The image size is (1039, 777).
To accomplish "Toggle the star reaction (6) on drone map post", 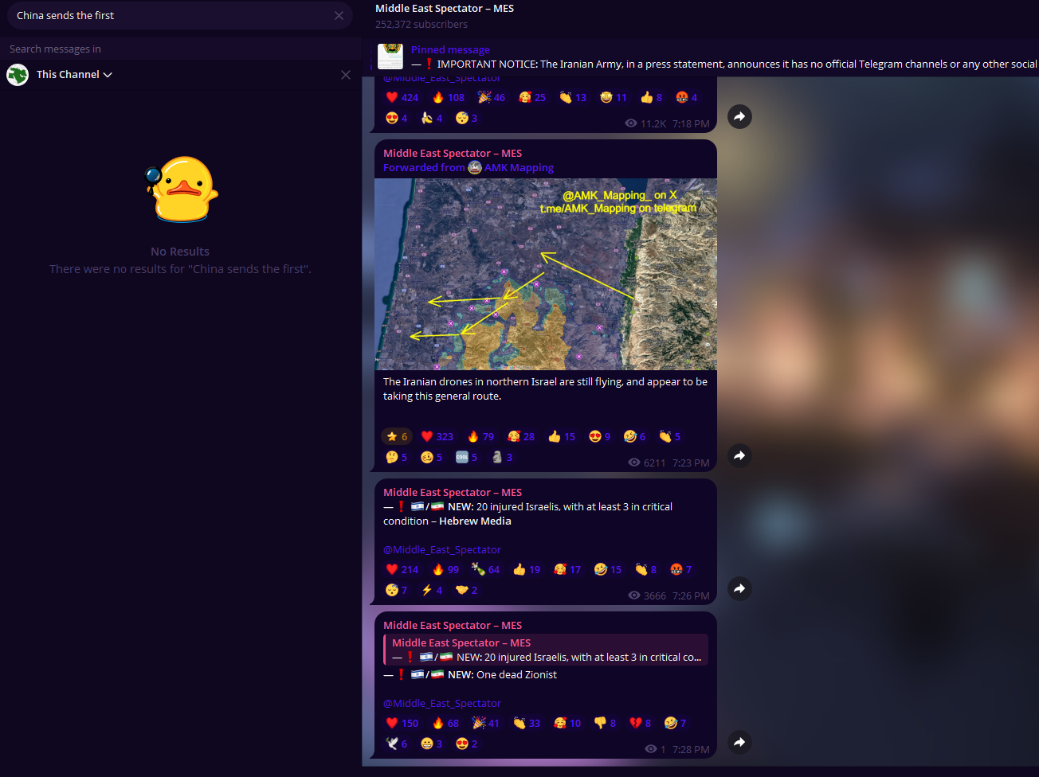I will point(397,437).
